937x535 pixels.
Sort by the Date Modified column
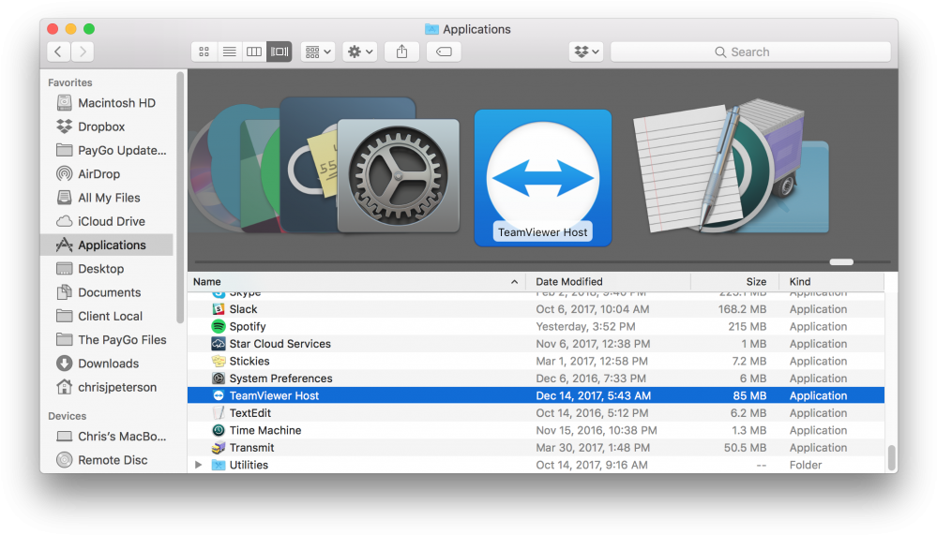pos(608,282)
